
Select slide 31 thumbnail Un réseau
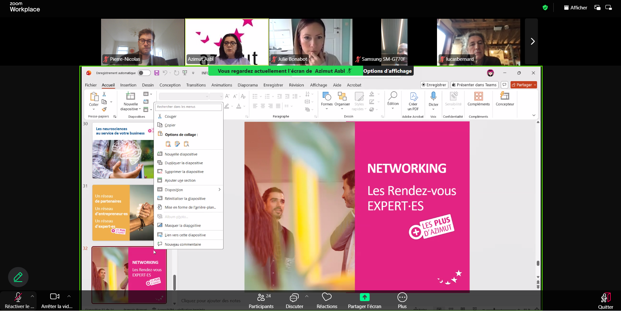point(122,212)
